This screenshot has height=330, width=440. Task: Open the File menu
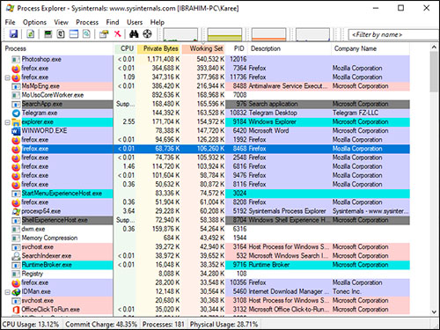[10, 22]
